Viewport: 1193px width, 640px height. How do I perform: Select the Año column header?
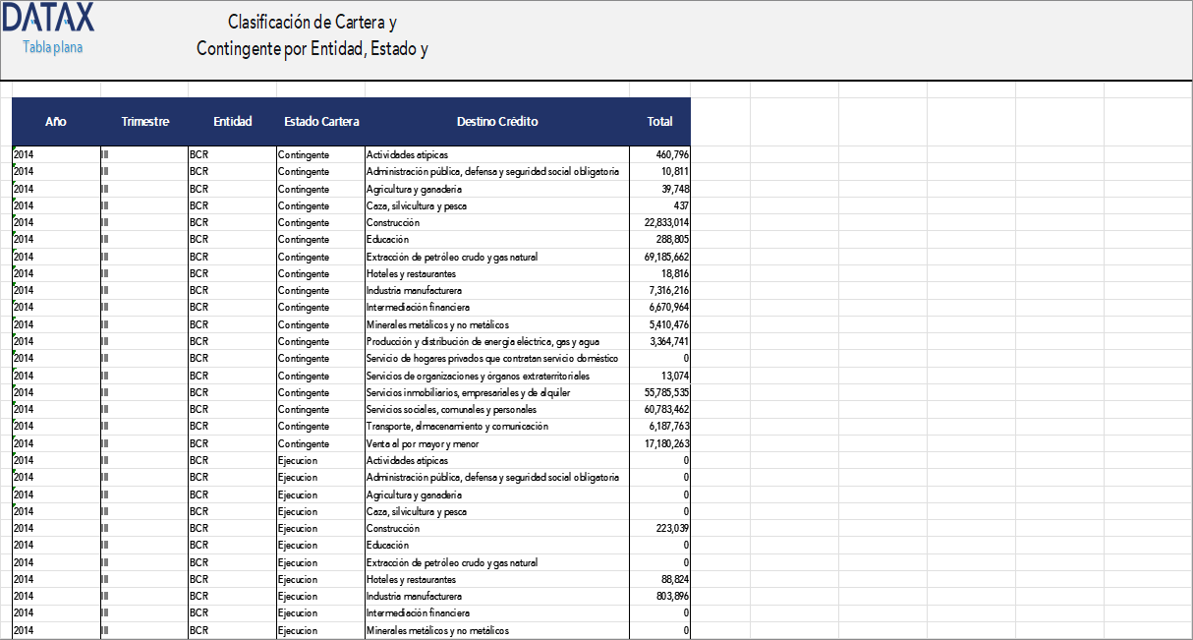[56, 121]
